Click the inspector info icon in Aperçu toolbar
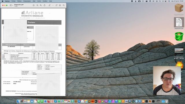 pyautogui.click(x=34, y=5)
